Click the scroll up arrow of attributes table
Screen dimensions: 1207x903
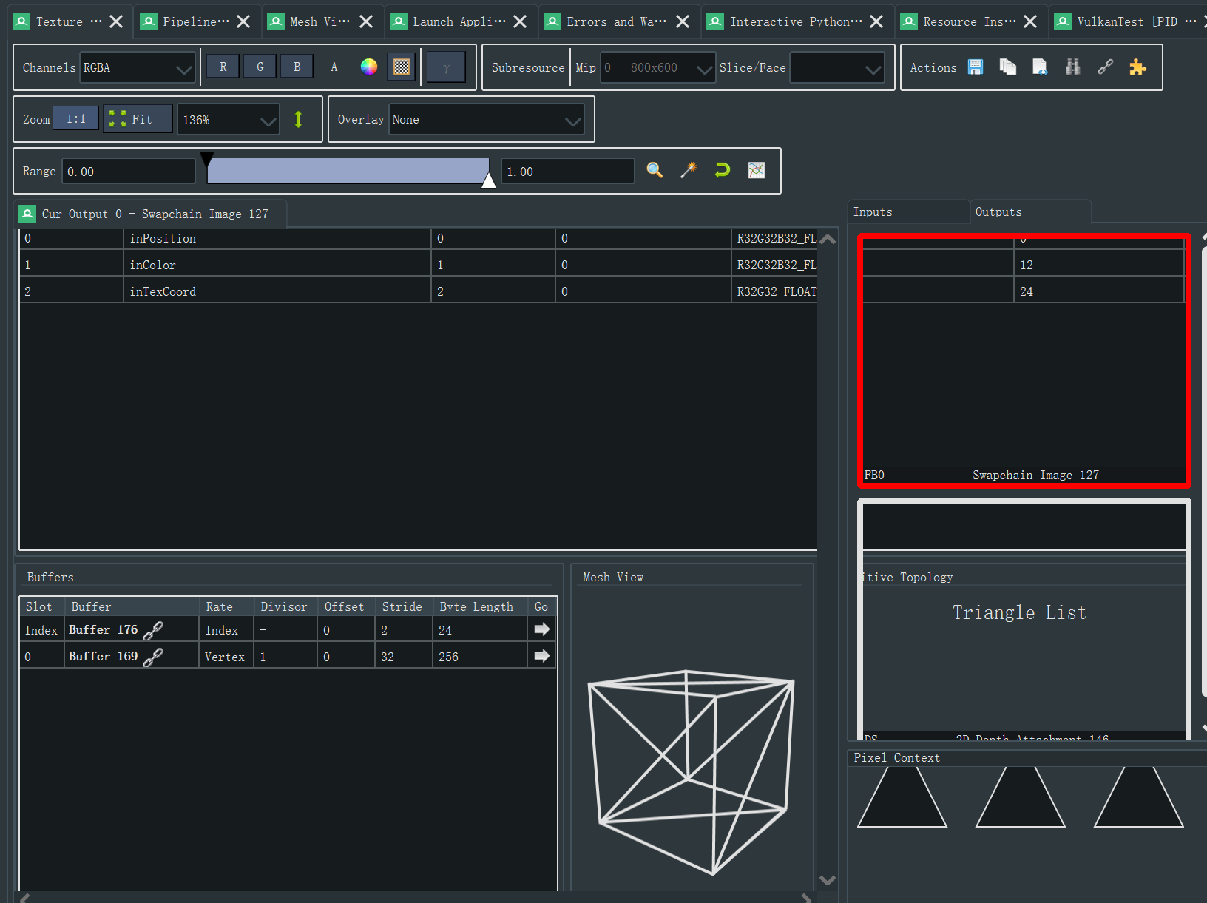point(828,239)
